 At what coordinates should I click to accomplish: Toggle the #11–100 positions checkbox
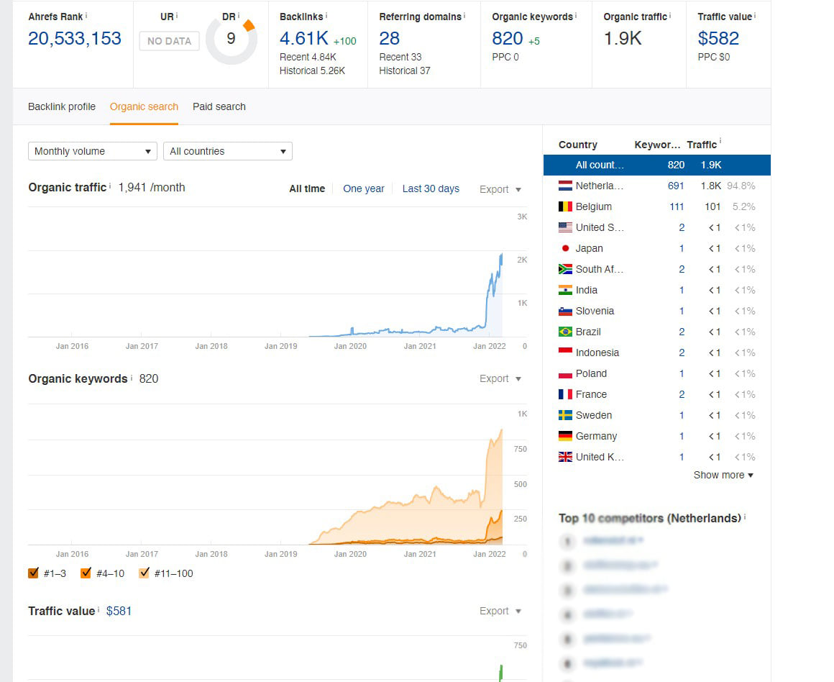(x=144, y=573)
